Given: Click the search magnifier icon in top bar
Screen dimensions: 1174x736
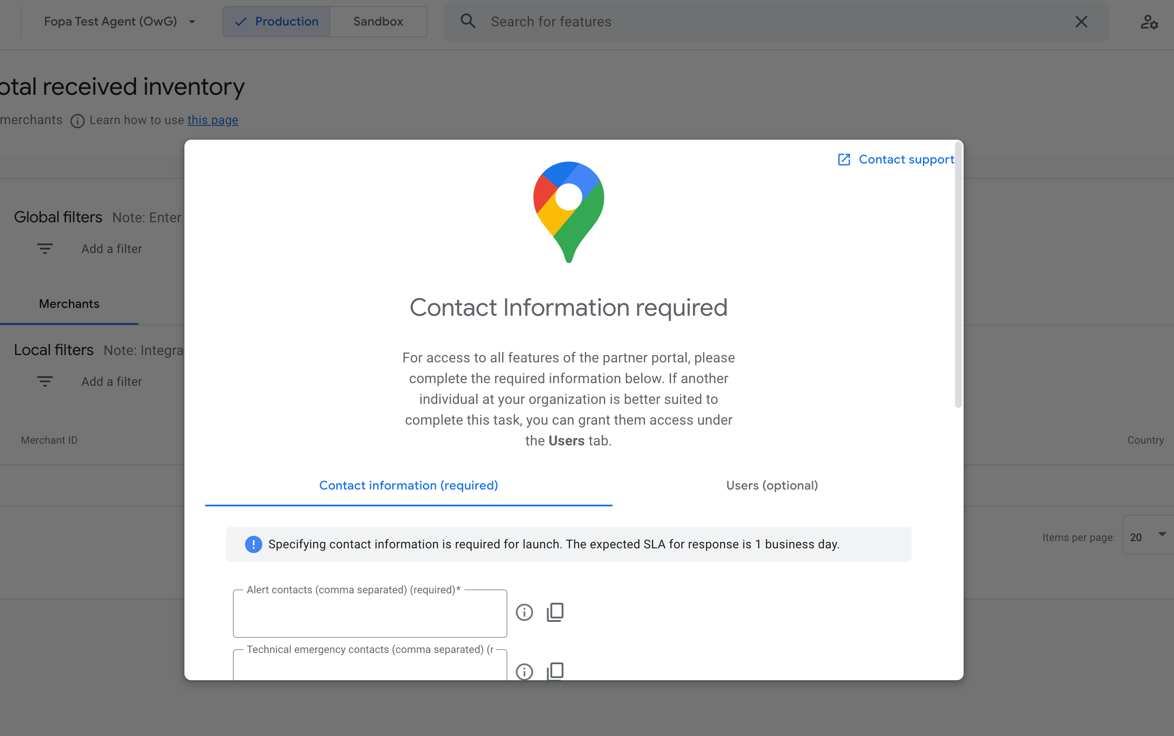Looking at the screenshot, I should (468, 21).
